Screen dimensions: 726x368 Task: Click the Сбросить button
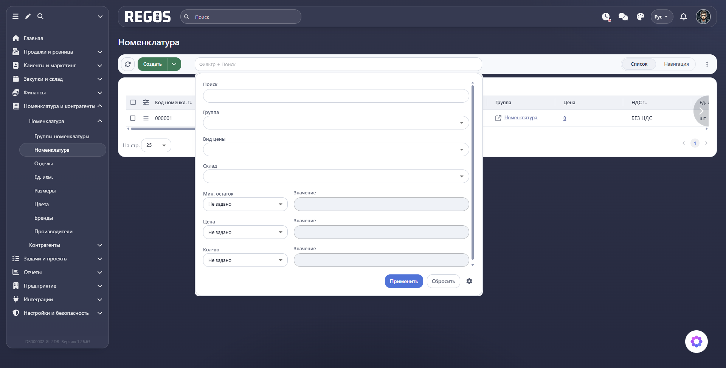tap(444, 281)
